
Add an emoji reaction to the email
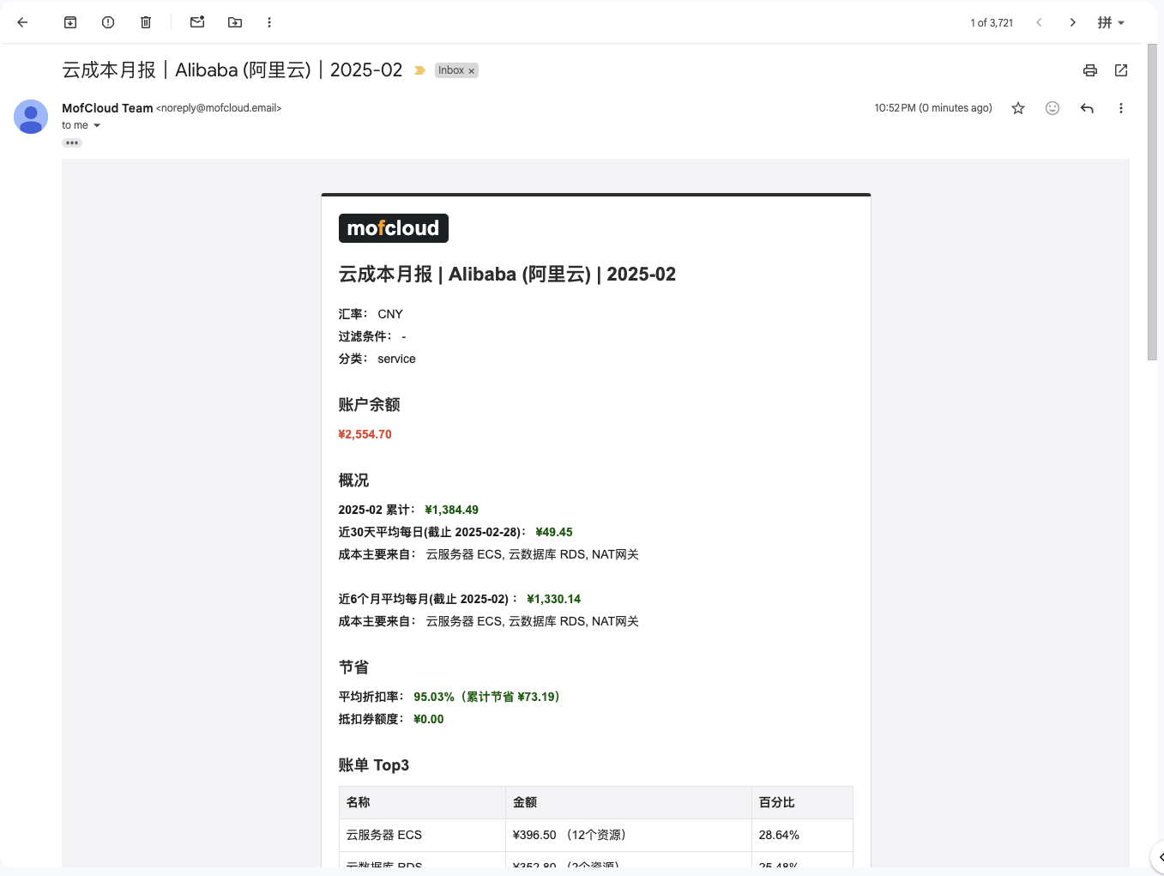click(1052, 108)
